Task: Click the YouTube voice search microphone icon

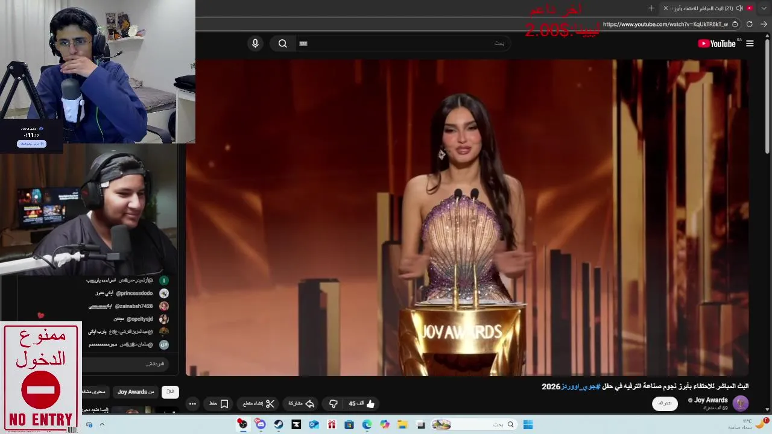Action: pyautogui.click(x=255, y=43)
